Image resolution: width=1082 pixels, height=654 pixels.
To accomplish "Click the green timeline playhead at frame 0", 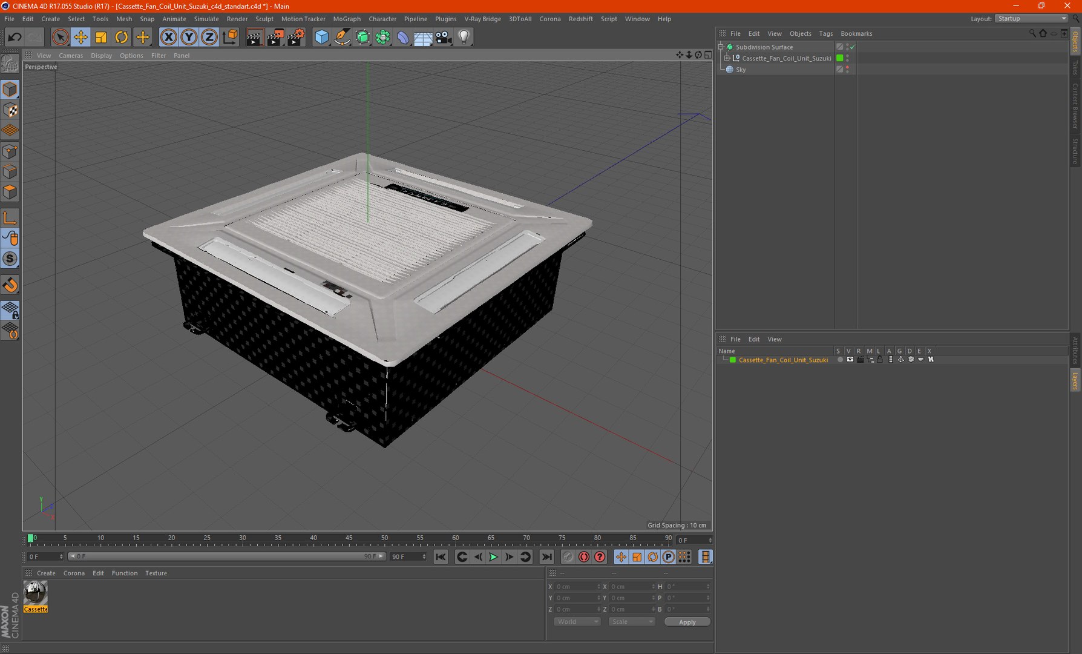I will (x=30, y=538).
